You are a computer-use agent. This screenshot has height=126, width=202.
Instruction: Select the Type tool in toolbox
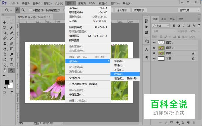[11, 60]
